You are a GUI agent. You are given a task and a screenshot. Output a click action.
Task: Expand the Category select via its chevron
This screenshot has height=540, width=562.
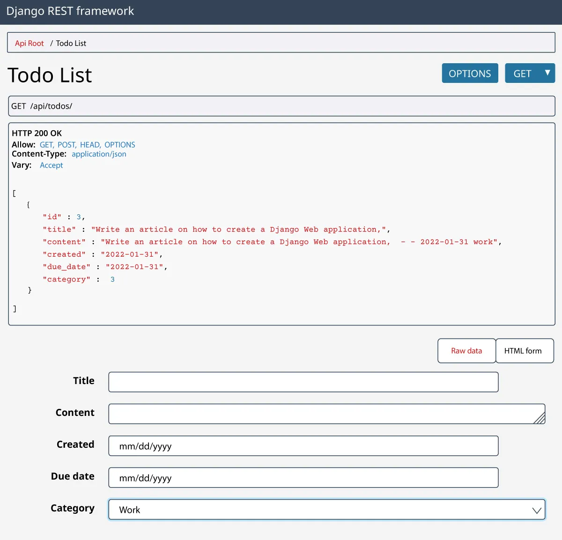click(x=536, y=509)
